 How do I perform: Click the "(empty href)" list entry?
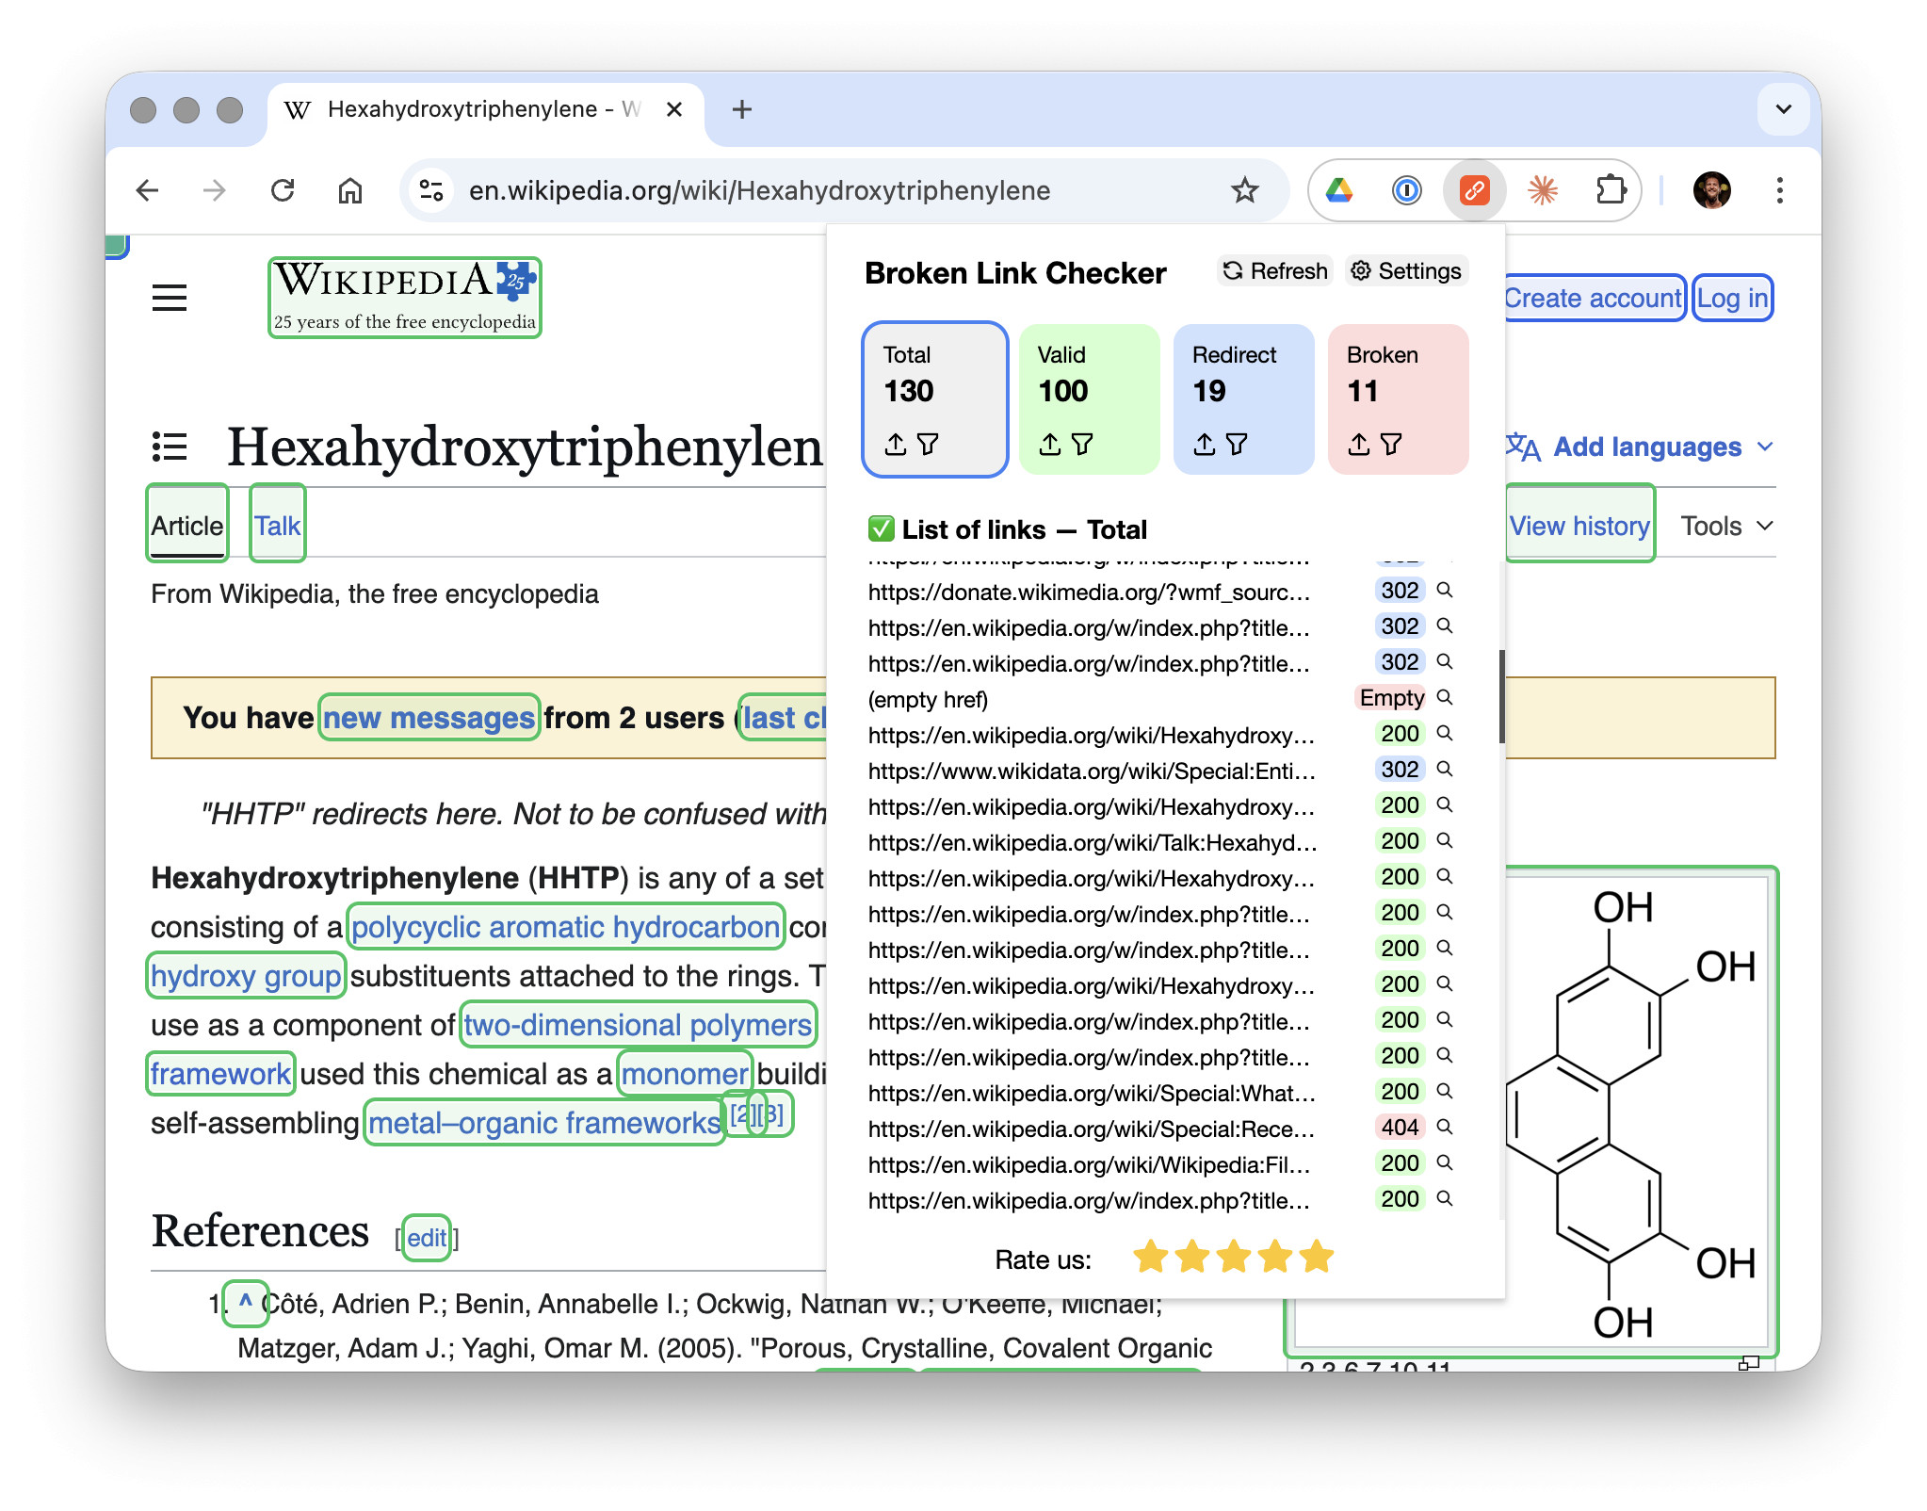928,699
